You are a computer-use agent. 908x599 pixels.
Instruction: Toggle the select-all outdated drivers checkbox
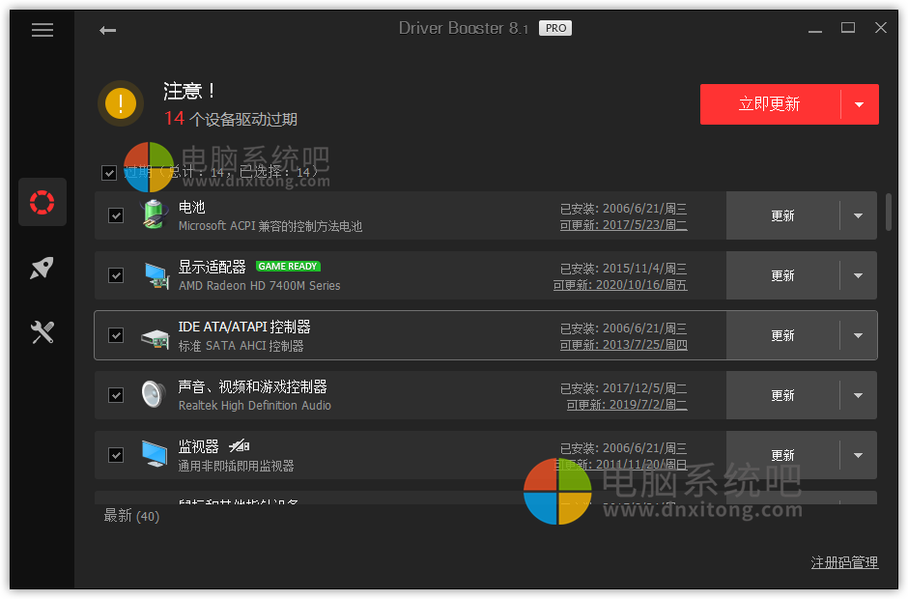109,173
